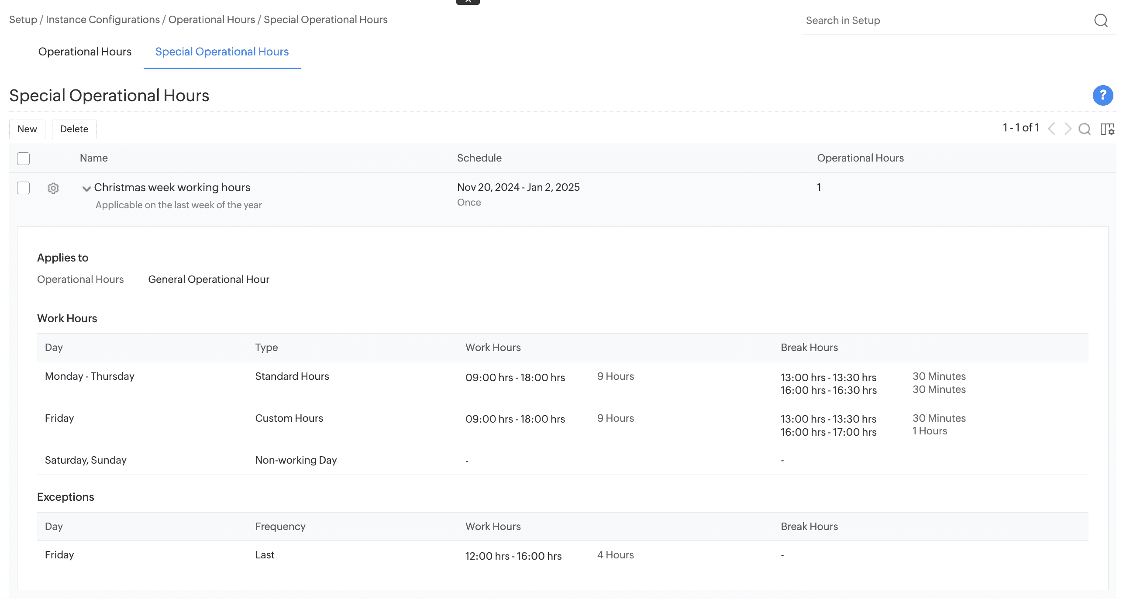The width and height of the screenshot is (1123, 599).
Task: Open Operational Hours breadcrumb link
Action: (x=212, y=20)
